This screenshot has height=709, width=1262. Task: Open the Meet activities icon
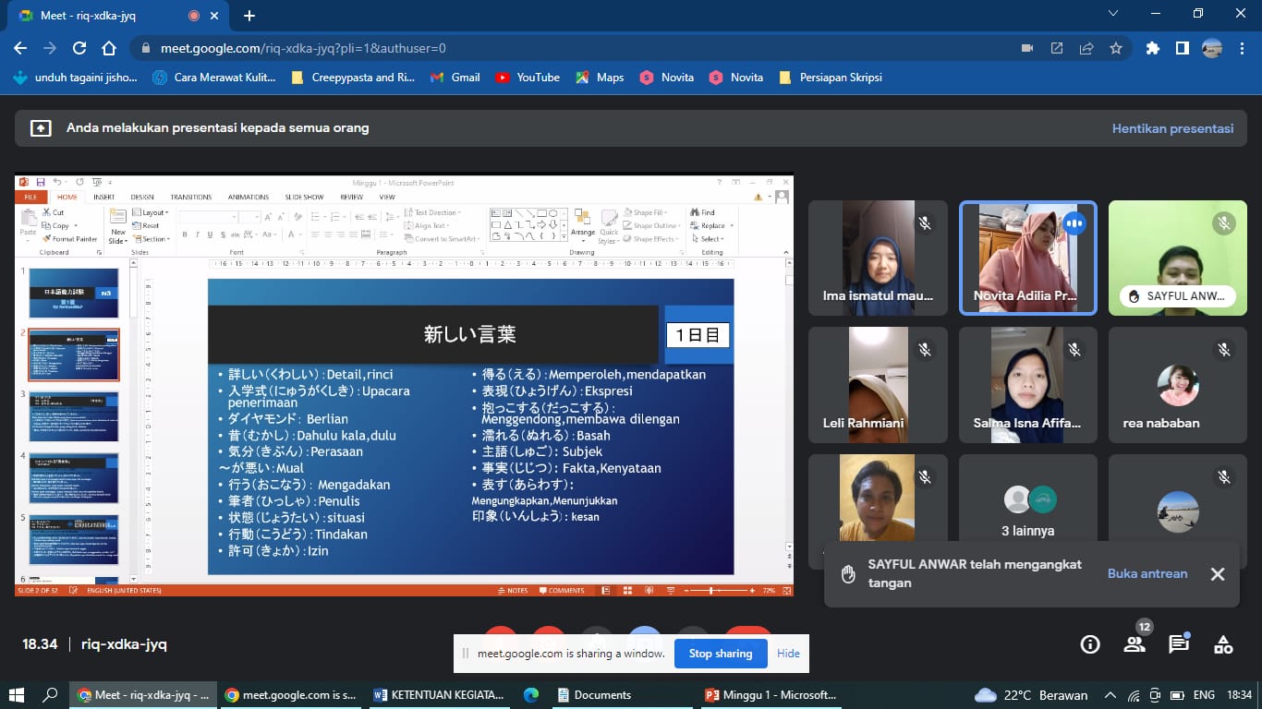click(x=1223, y=644)
